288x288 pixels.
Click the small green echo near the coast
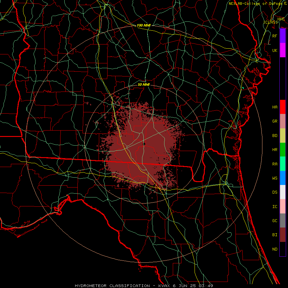coord(243,88)
